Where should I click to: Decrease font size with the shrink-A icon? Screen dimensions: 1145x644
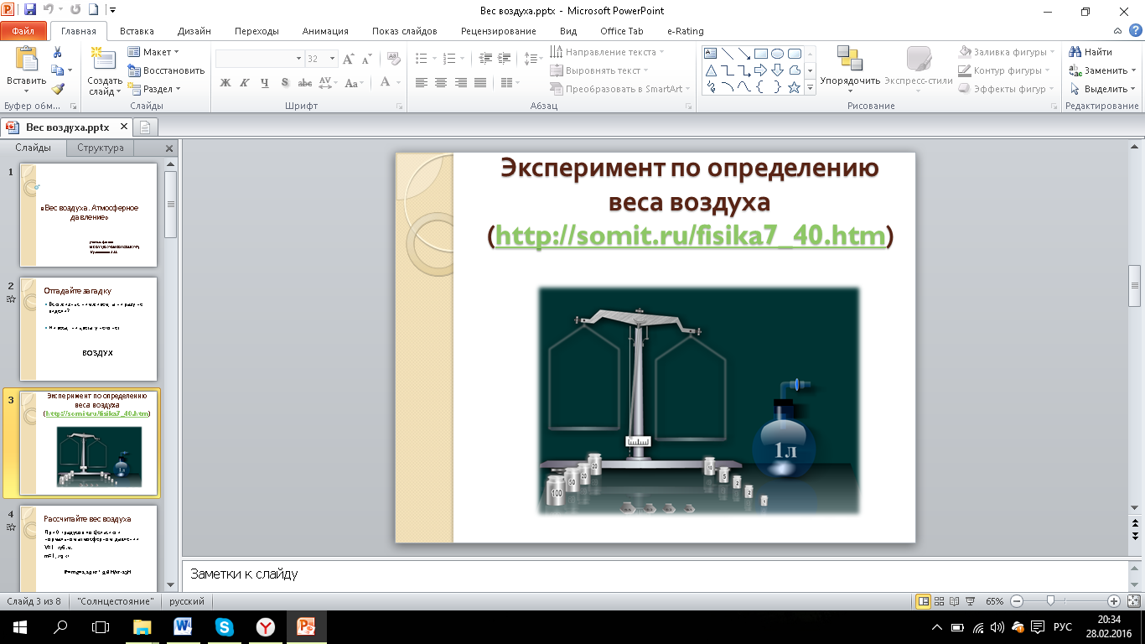tap(366, 59)
